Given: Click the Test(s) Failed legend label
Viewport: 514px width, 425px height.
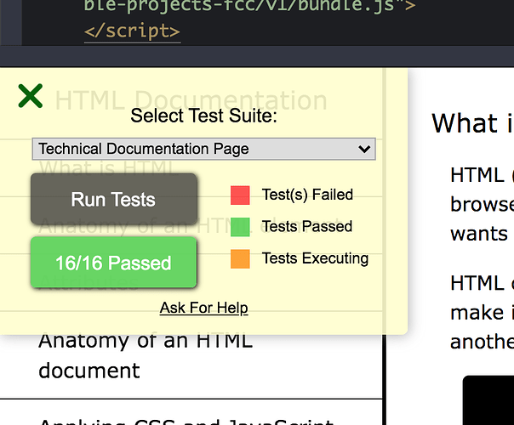Looking at the screenshot, I should pos(307,195).
